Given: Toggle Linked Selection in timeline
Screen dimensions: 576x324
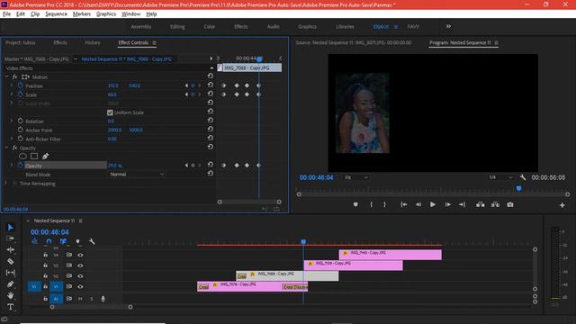Looking at the screenshot, I should (63, 241).
